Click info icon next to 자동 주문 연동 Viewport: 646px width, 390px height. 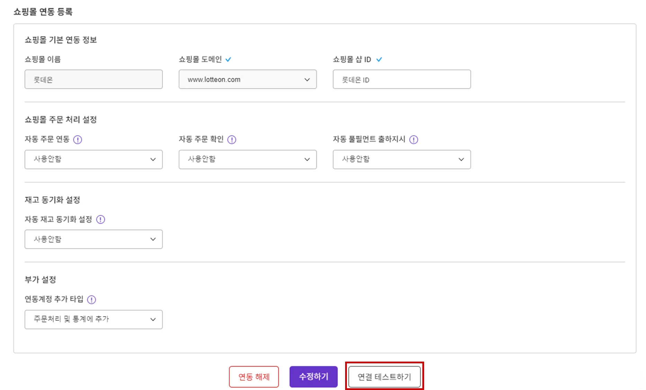click(x=78, y=140)
